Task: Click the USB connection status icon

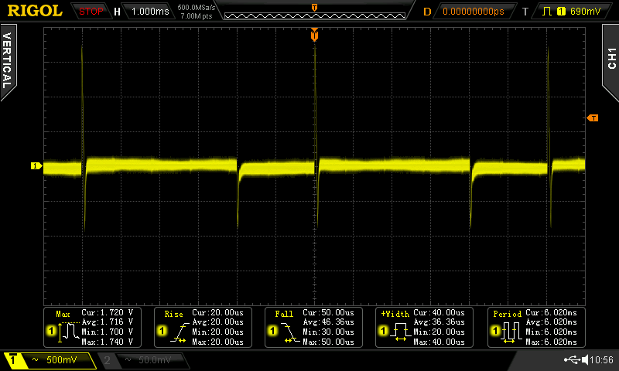Action: tap(573, 359)
